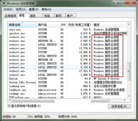Select the taskeng.exe process row
The height and width of the screenshot is (121, 138).
click(x=67, y=86)
